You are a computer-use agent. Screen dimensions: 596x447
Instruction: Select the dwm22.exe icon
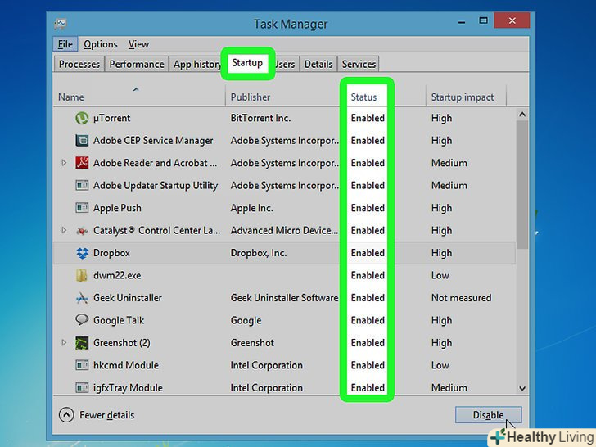(82, 276)
